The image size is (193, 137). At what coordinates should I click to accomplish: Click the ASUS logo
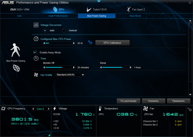click(8, 3)
